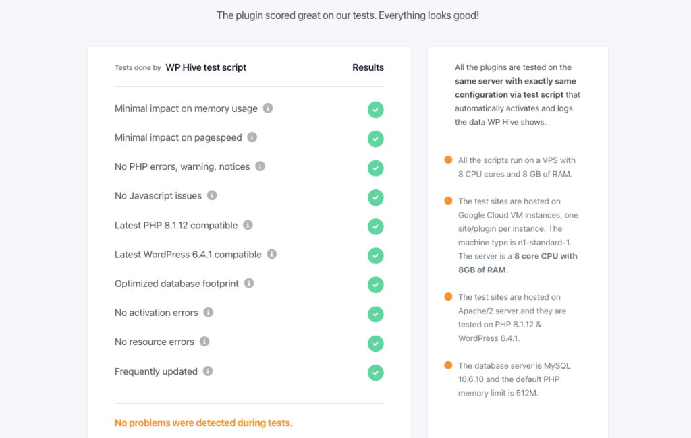This screenshot has width=691, height=438.
Task: View the tooltip for No activation errors
Action: pos(208,313)
